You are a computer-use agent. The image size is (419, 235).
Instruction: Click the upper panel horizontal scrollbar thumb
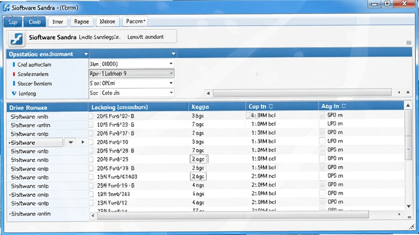coord(302,93)
